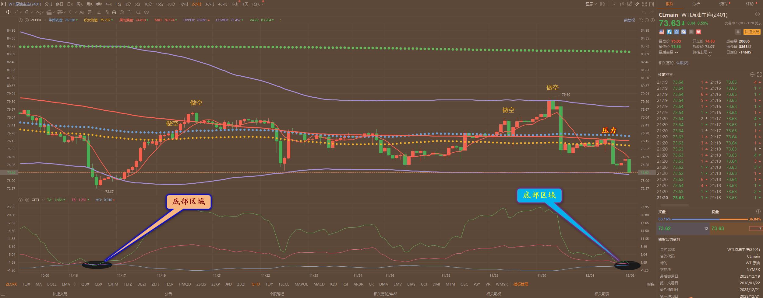Open quote panel settings gear
This screenshot has height=298, width=763.
pos(758,14)
